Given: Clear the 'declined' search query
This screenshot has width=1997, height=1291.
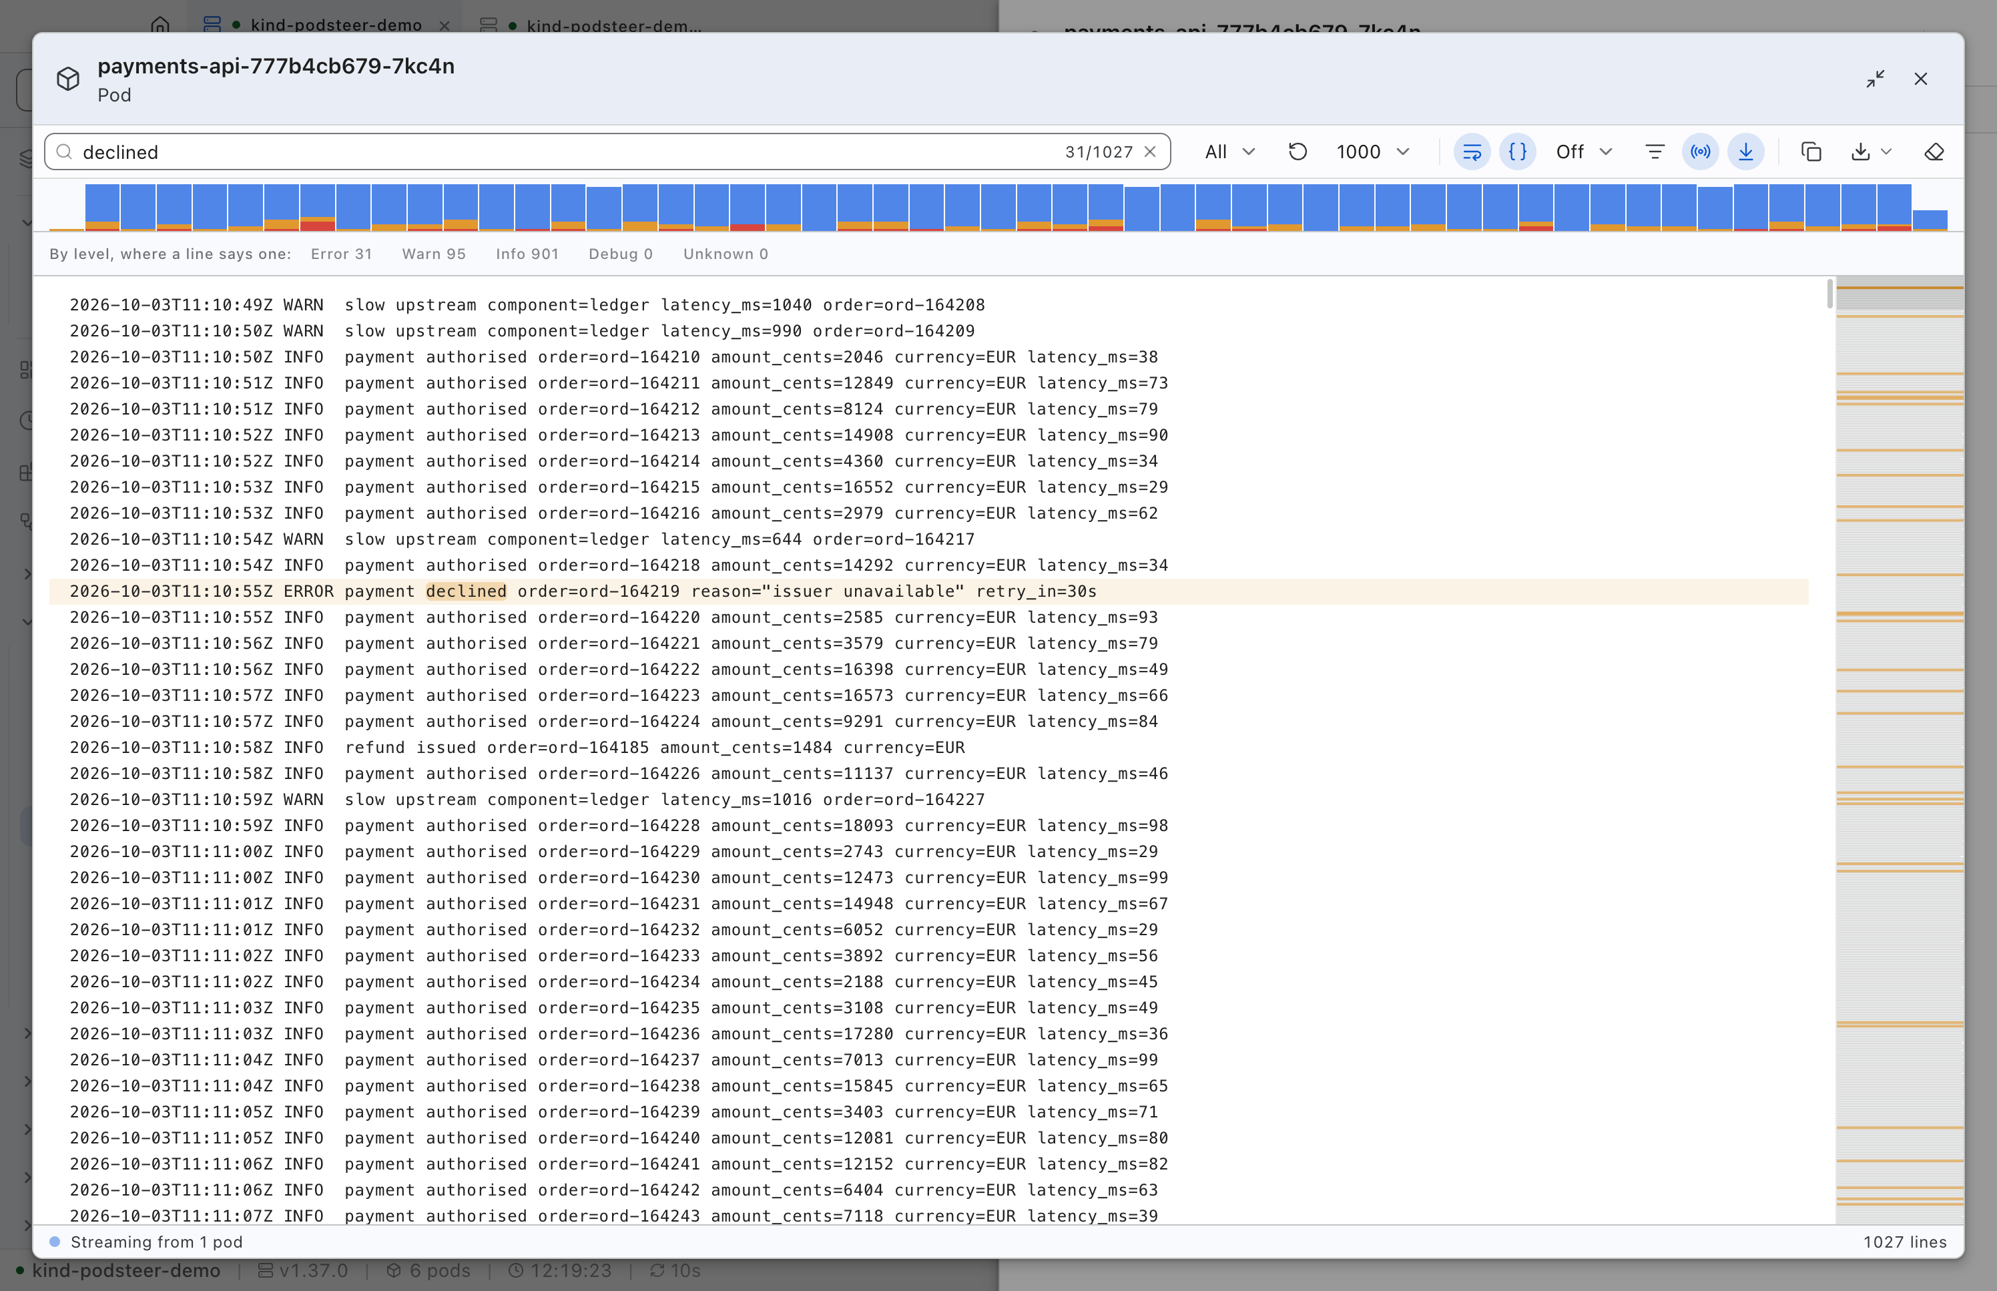Looking at the screenshot, I should click(x=1150, y=152).
